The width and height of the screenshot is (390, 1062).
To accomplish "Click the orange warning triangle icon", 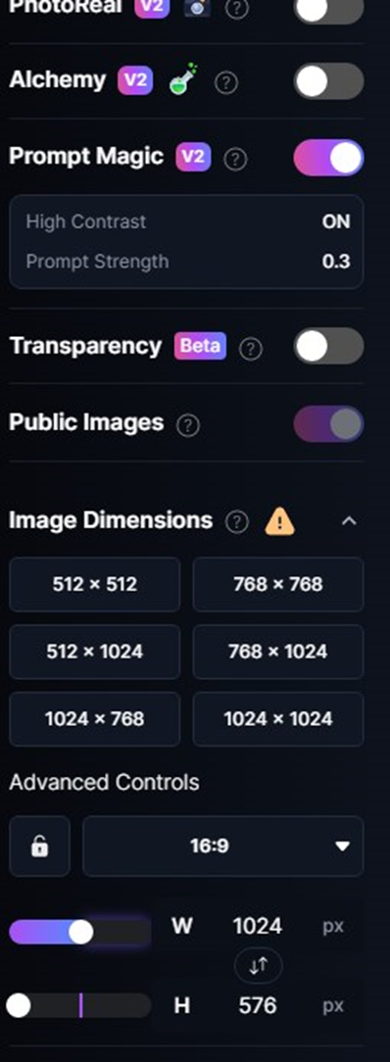I will pos(279,521).
